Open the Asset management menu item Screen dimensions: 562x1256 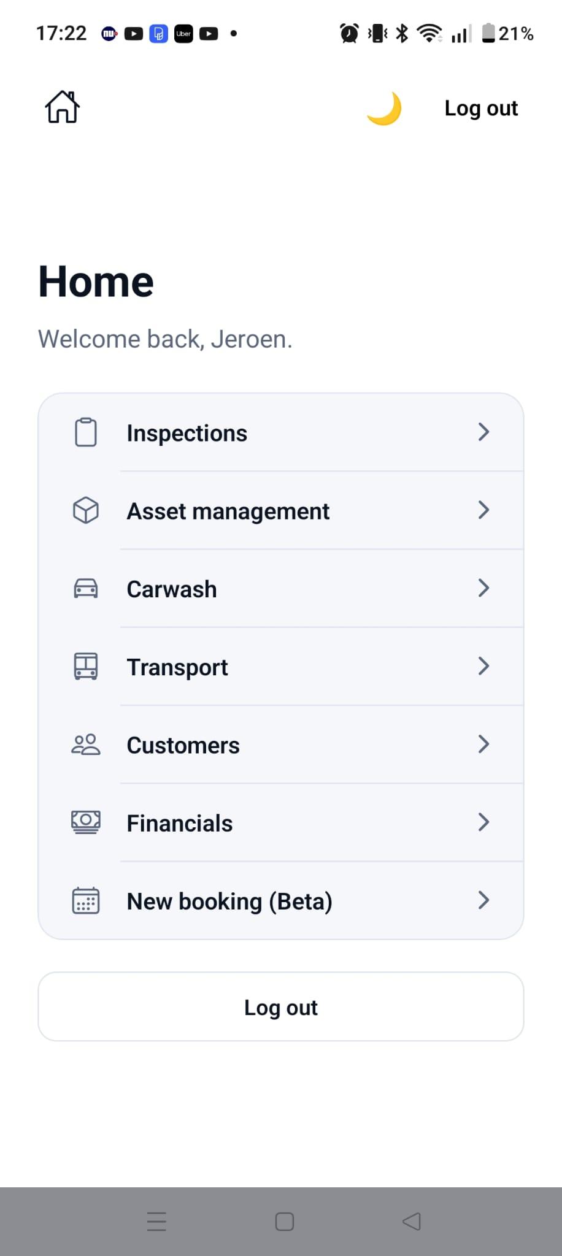pyautogui.click(x=281, y=510)
